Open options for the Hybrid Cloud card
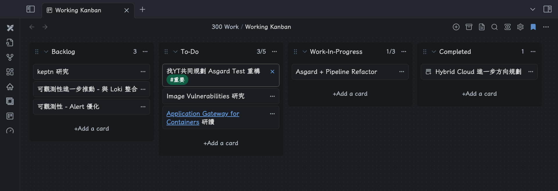The height and width of the screenshot is (191, 558). click(x=531, y=72)
